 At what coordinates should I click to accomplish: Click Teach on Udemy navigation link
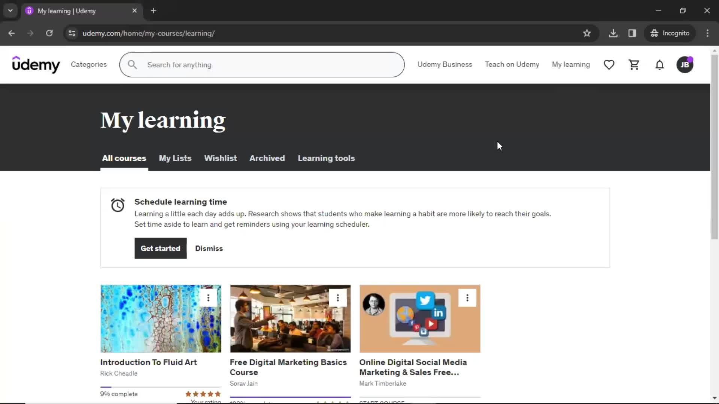[x=512, y=64]
